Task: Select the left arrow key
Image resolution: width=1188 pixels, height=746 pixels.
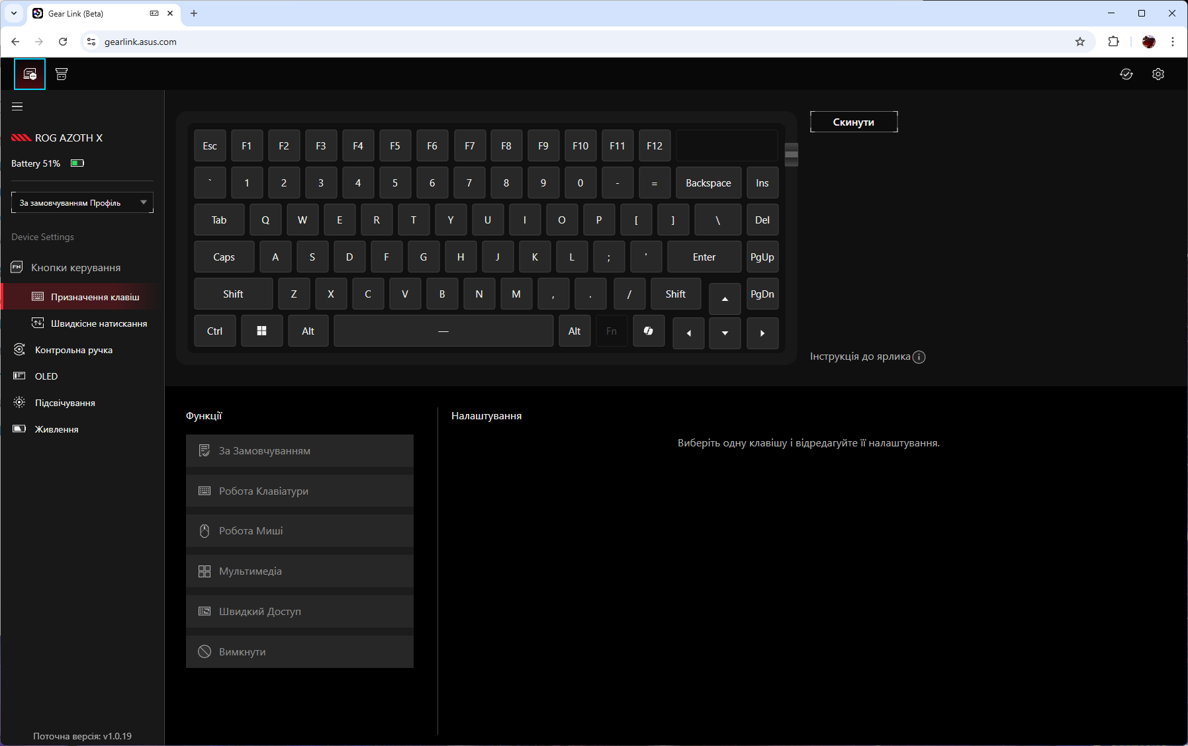Action: 688,333
